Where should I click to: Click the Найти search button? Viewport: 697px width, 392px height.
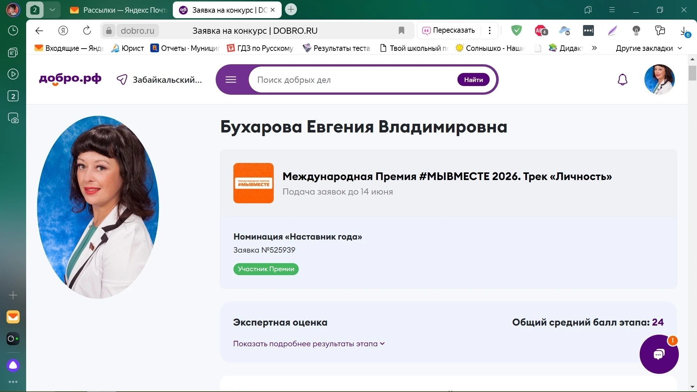pos(473,80)
